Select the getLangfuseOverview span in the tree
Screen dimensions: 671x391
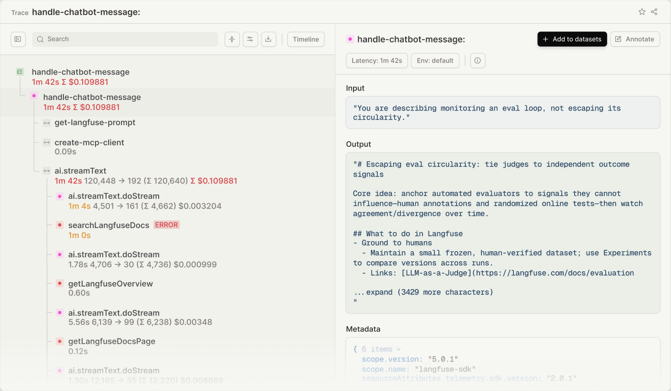pos(111,284)
